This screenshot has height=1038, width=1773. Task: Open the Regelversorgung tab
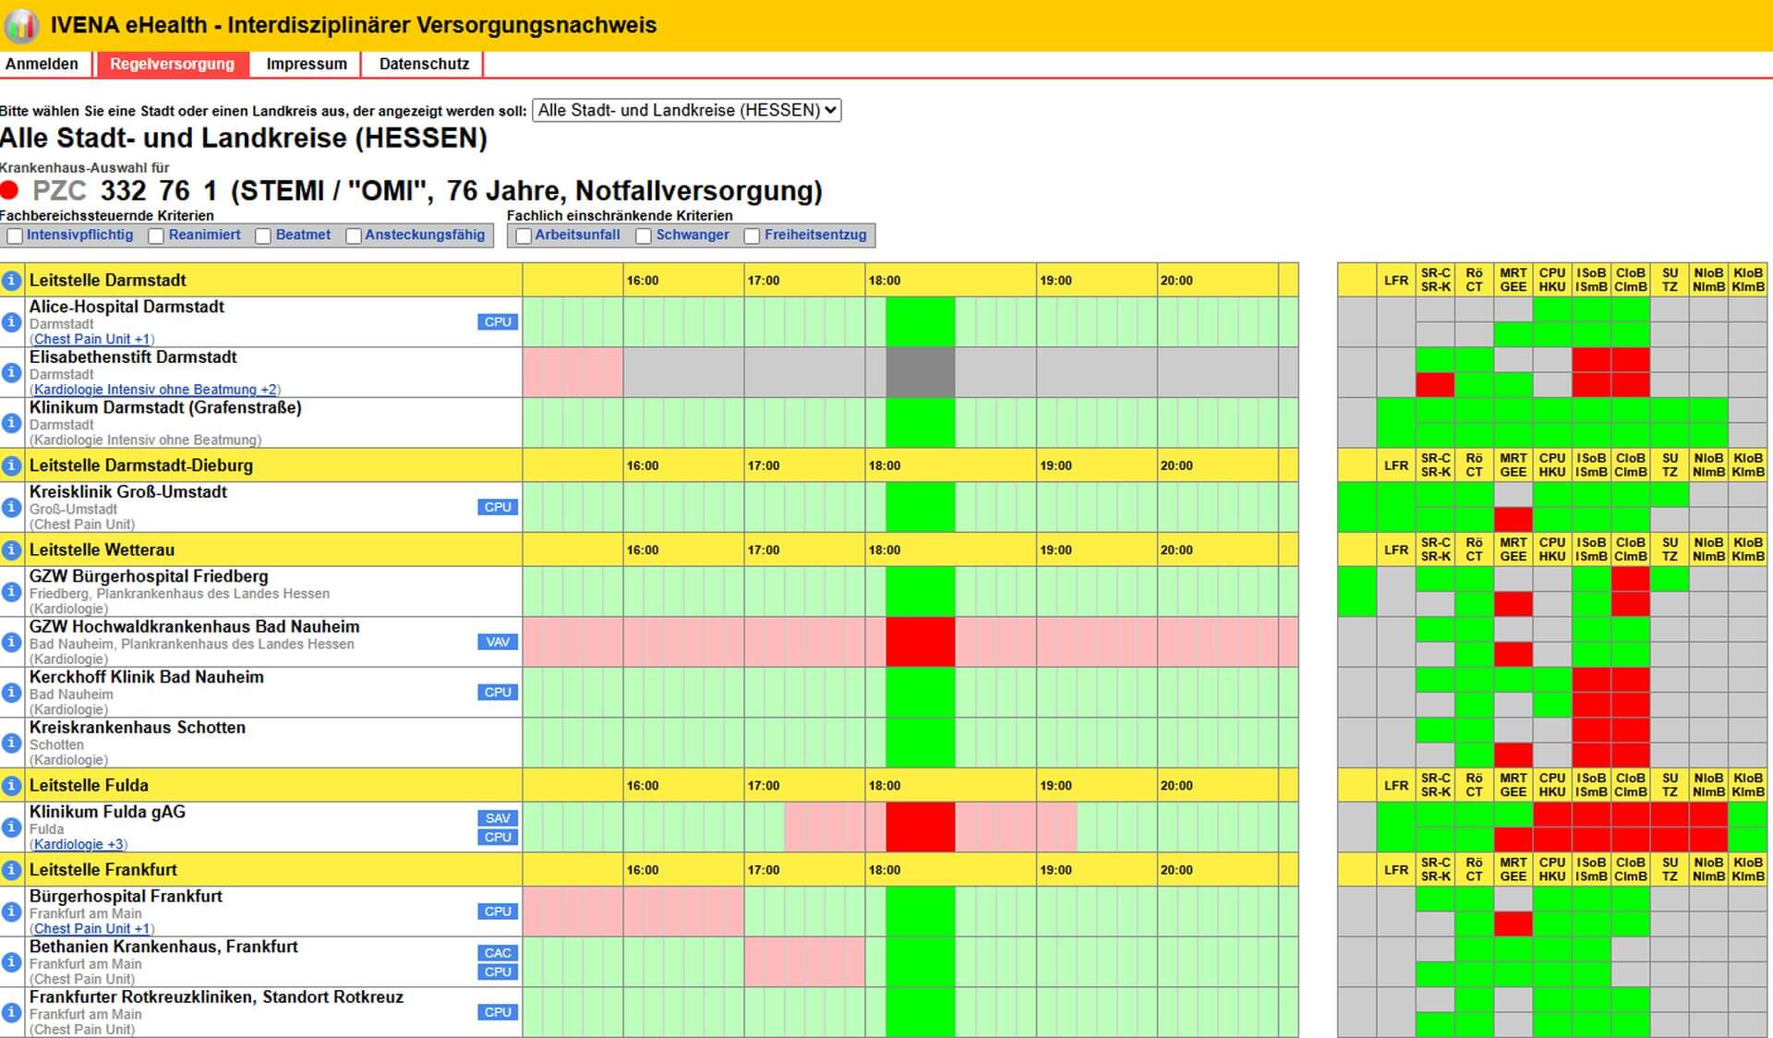tap(172, 64)
